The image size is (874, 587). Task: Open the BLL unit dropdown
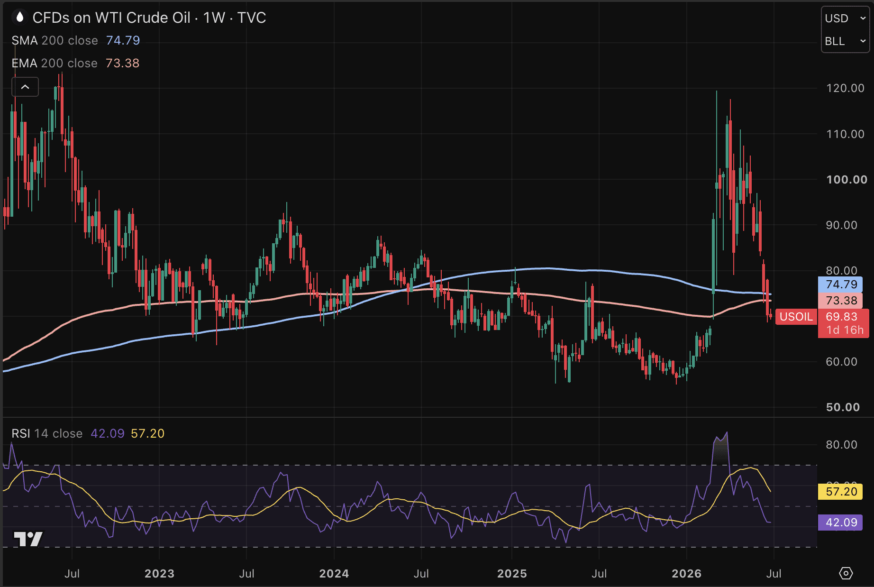tap(846, 41)
